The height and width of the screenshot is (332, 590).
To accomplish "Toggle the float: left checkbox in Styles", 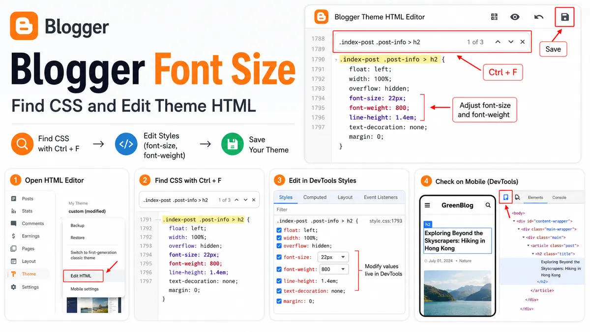I will pyautogui.click(x=279, y=230).
